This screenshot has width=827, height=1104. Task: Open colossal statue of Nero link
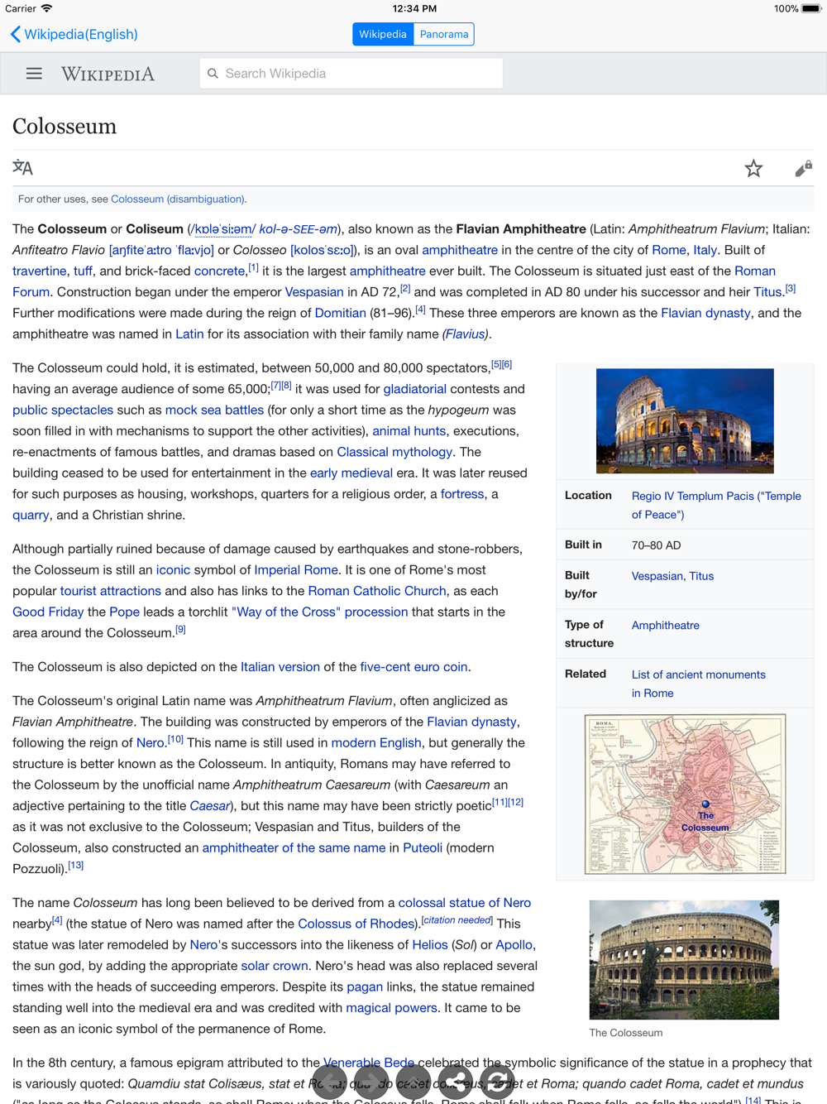tap(465, 903)
